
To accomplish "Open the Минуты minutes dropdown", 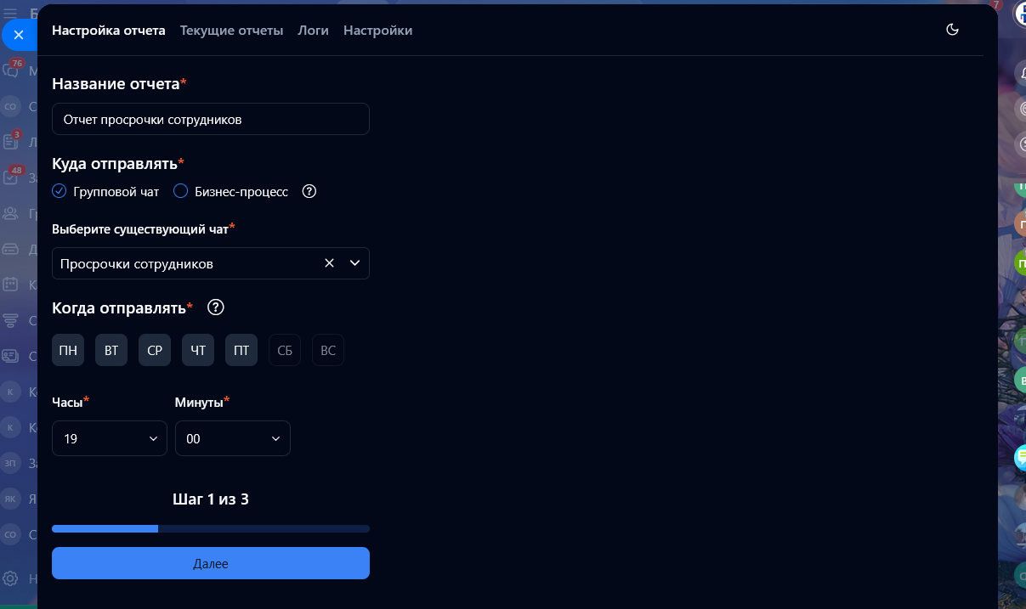I will click(x=233, y=438).
